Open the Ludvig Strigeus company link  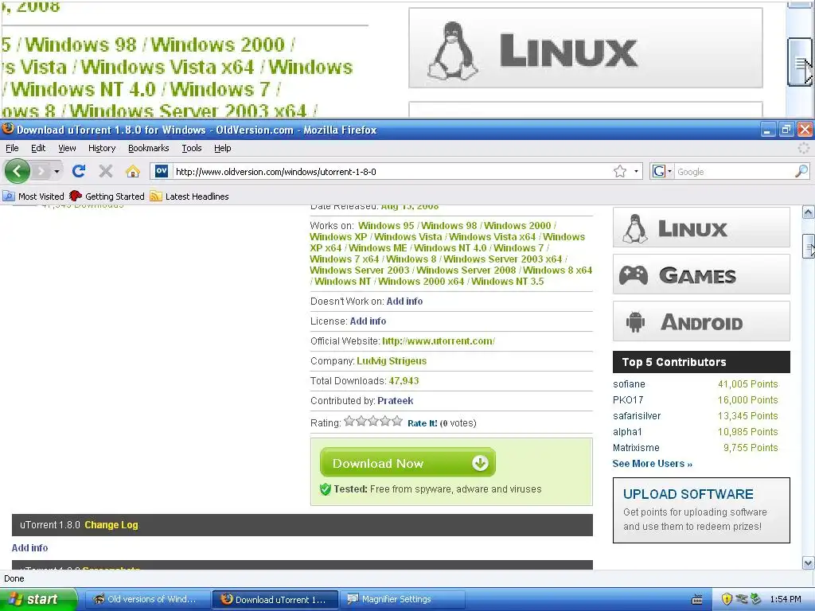point(392,361)
